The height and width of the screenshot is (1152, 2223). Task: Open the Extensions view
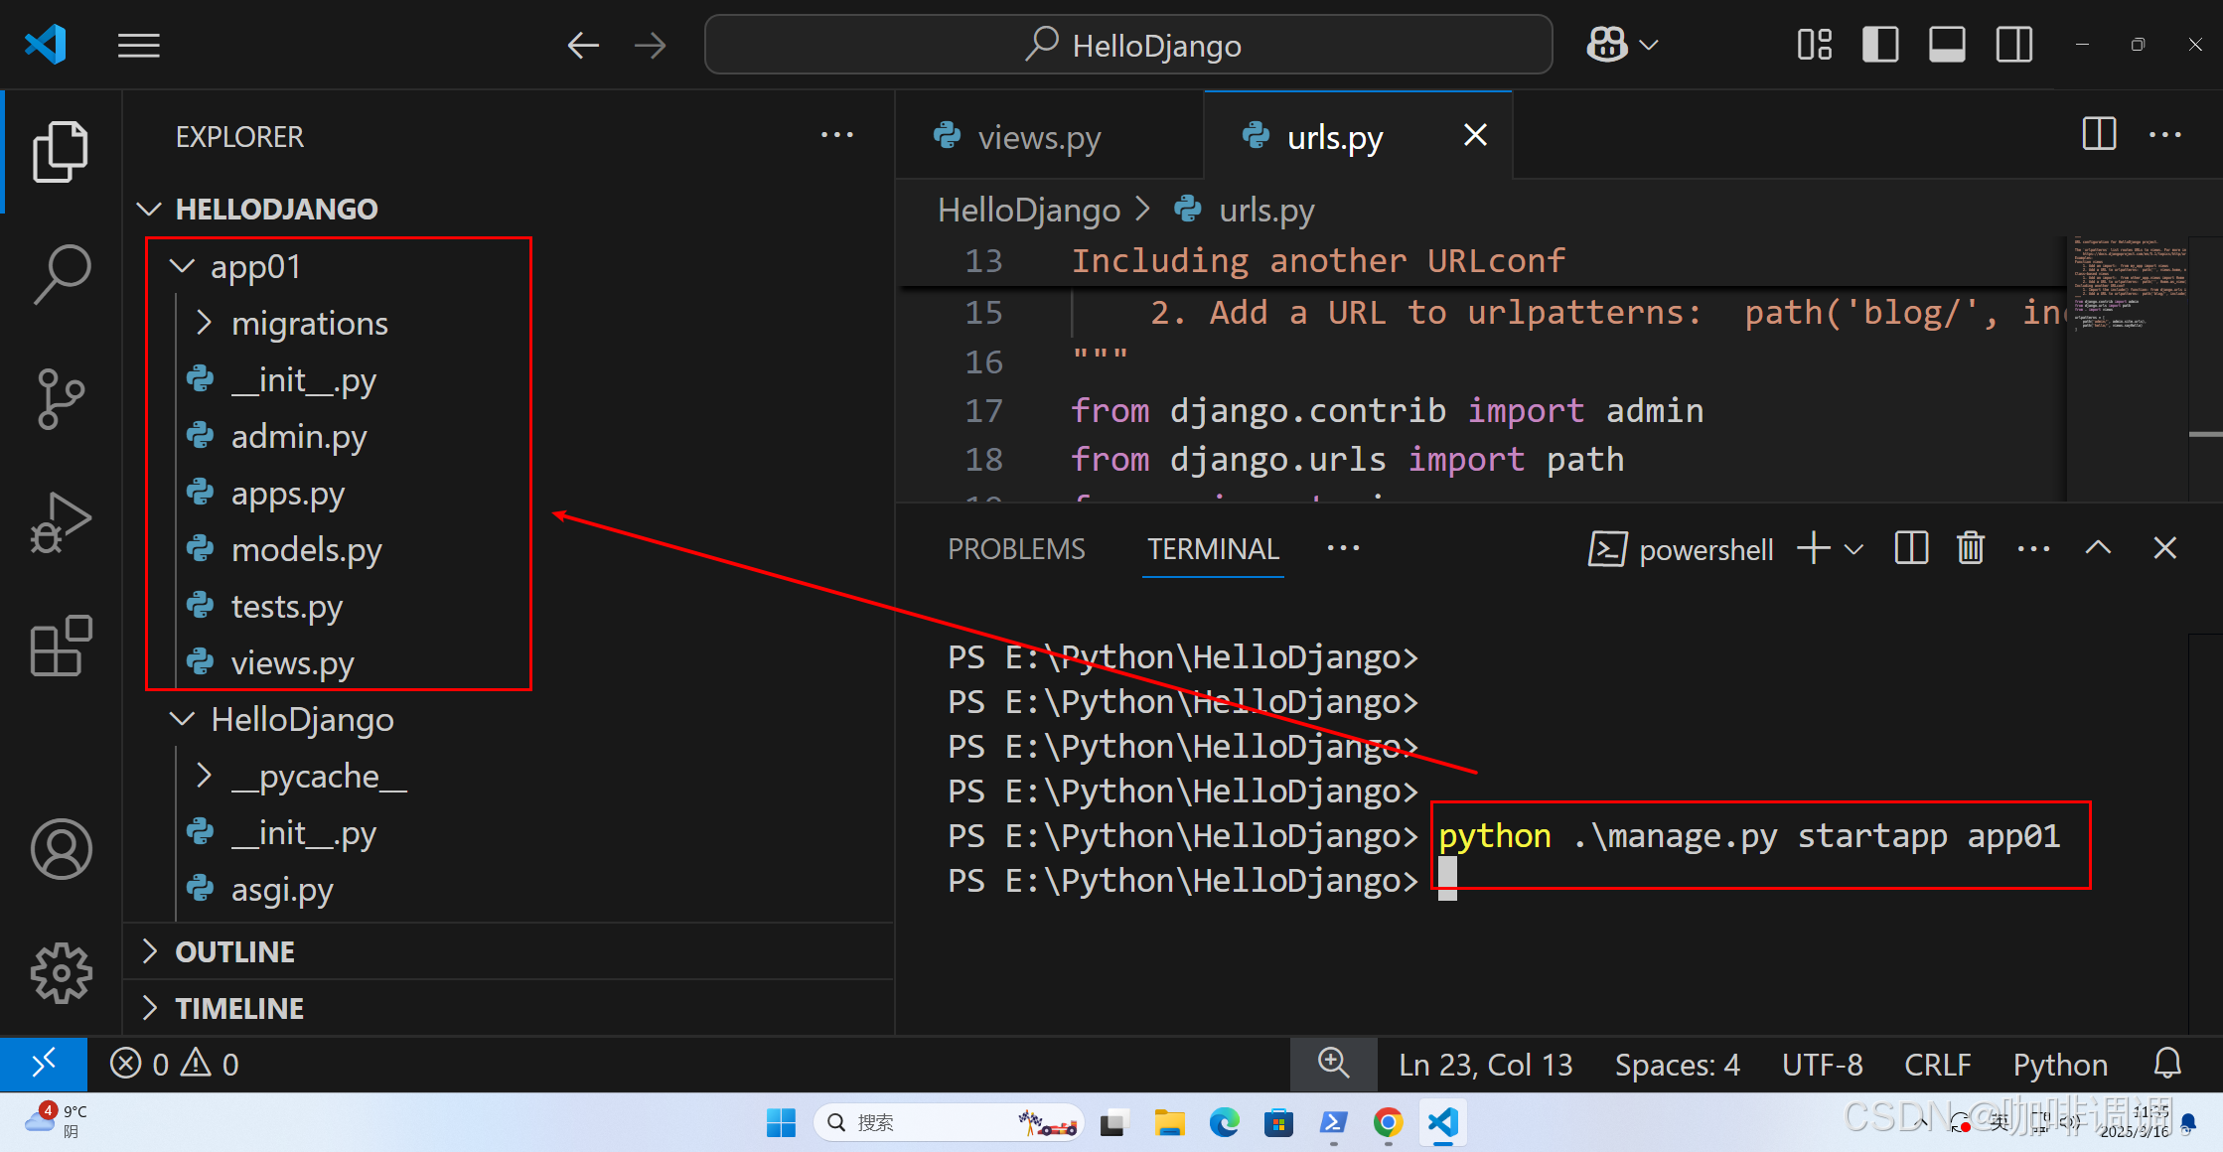[x=62, y=647]
